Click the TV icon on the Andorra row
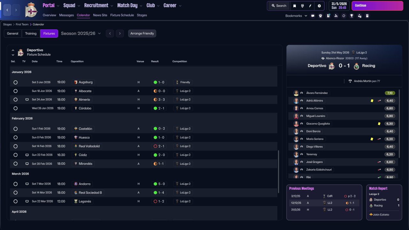409x230 pixels. coord(27,184)
